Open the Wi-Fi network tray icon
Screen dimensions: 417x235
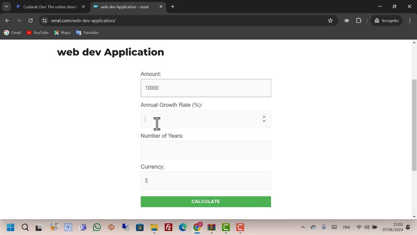tap(359, 227)
